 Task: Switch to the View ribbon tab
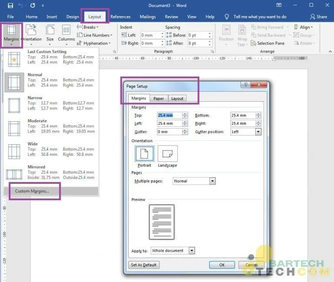(191, 17)
